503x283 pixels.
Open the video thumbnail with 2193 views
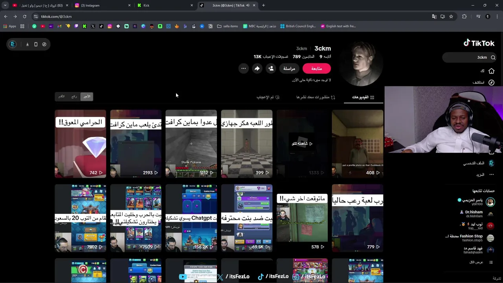click(x=136, y=144)
